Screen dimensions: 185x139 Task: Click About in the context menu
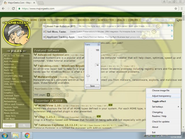click(163, 127)
